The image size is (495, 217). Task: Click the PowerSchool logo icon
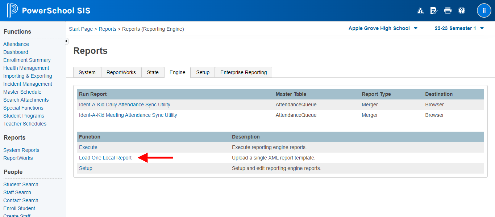tap(12, 10)
